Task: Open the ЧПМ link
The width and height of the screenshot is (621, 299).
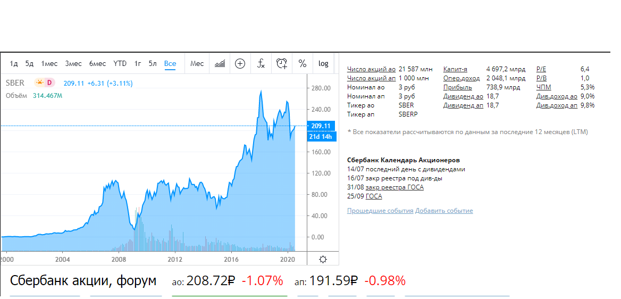Action: tap(543, 87)
